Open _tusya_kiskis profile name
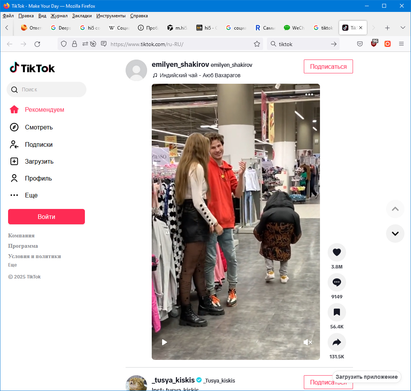This screenshot has height=391, width=411. [173, 380]
